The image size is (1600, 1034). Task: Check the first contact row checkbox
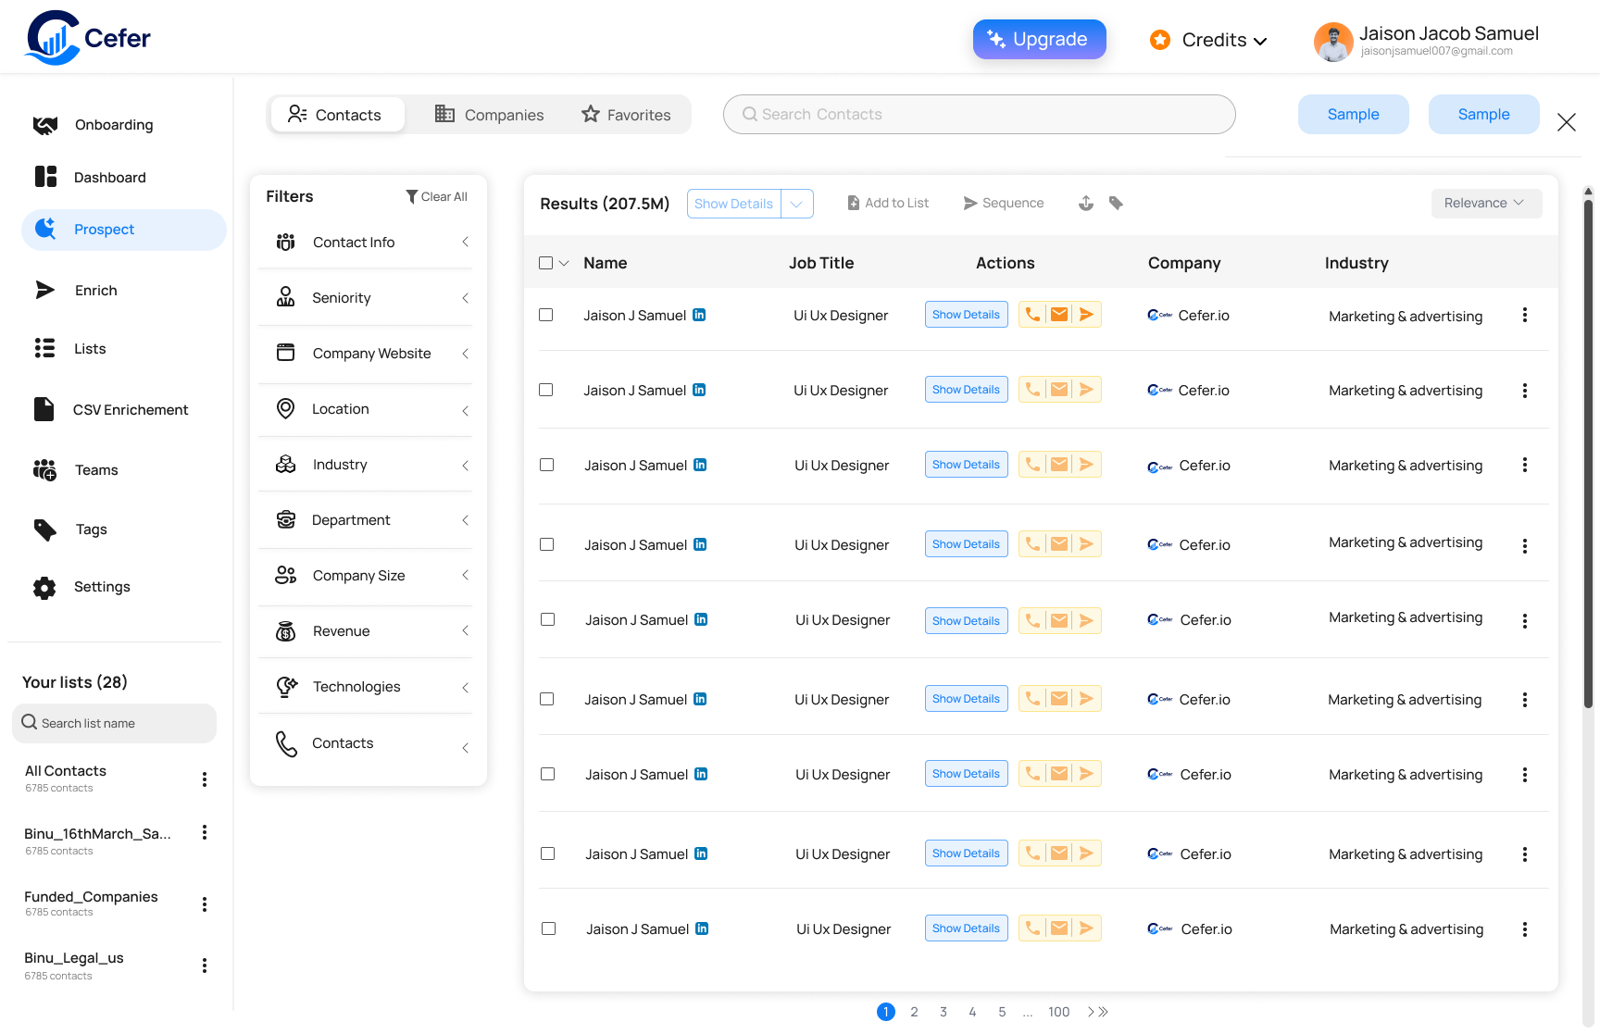point(546,315)
